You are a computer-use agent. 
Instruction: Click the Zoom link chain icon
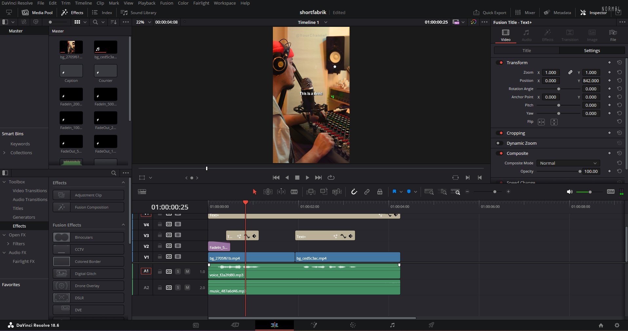[x=570, y=72]
